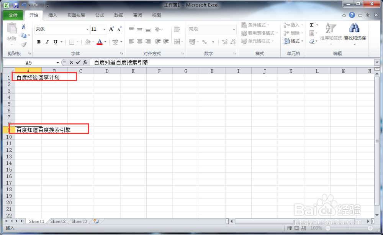Open the font size dropdown

pos(105,30)
